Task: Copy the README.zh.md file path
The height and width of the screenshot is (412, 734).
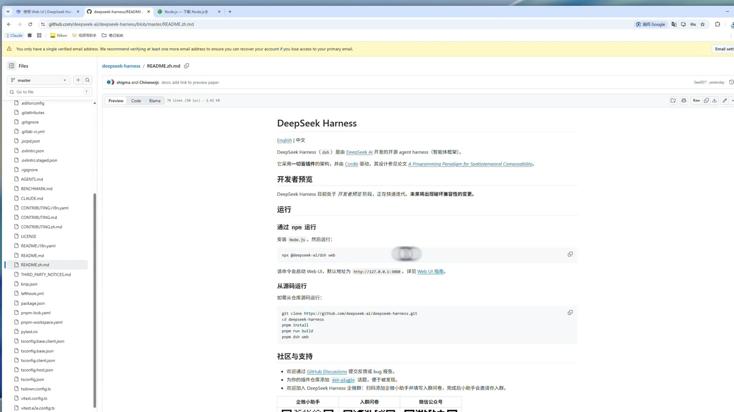Action: 187,66
